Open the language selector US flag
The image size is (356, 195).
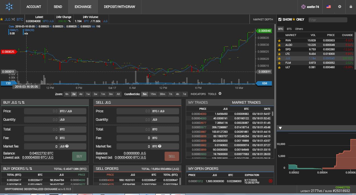coord(329,7)
